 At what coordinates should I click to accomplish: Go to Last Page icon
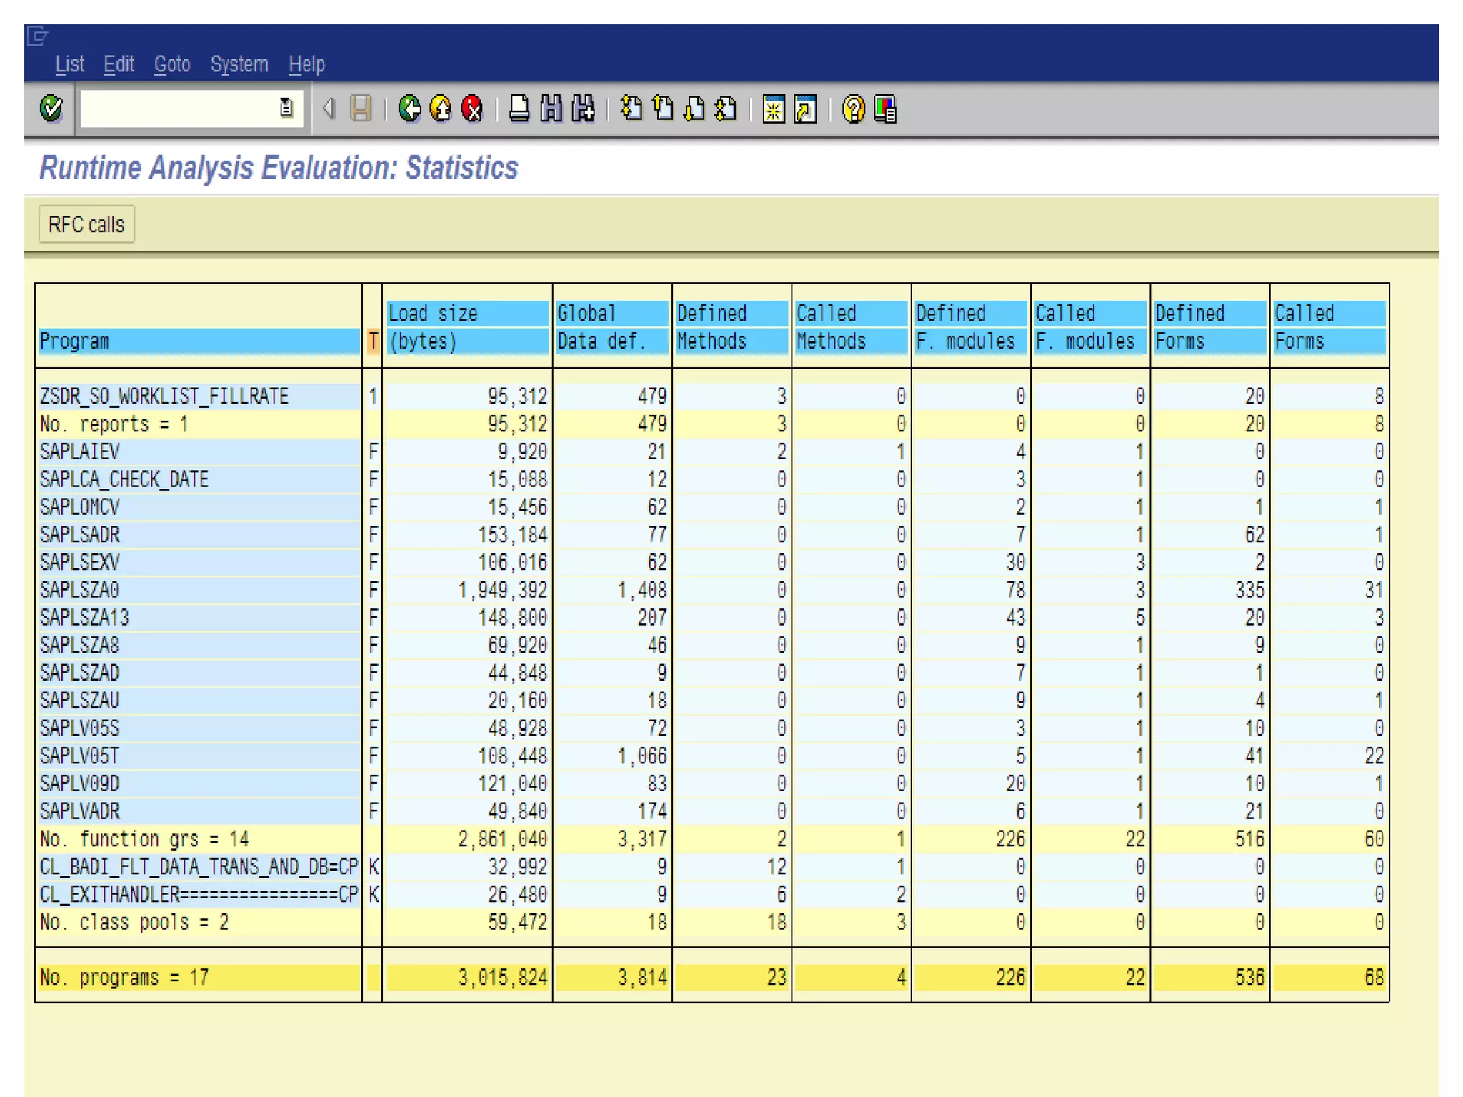click(726, 109)
